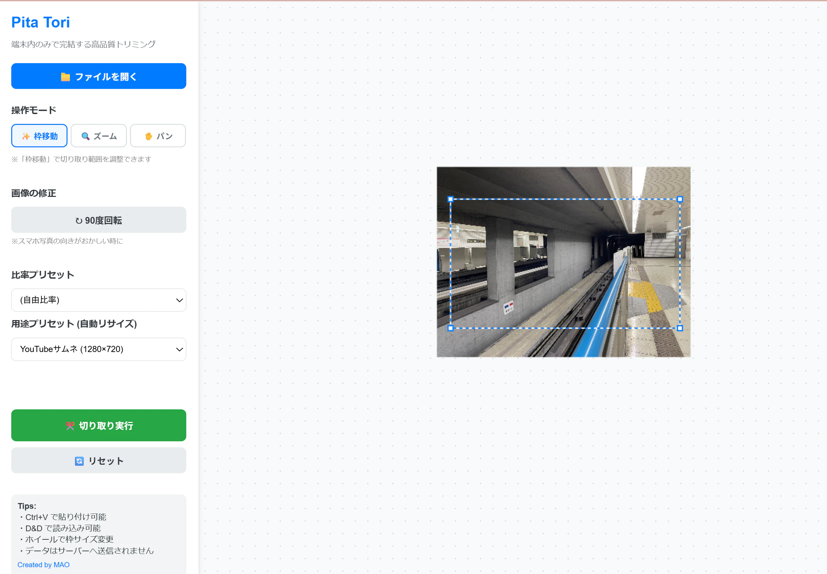Click the scissors icon on crop button
Image resolution: width=827 pixels, height=574 pixels.
[x=70, y=425]
